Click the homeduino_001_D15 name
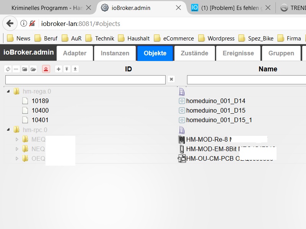Image resolution: width=306 pixels, height=229 pixels. [216, 110]
